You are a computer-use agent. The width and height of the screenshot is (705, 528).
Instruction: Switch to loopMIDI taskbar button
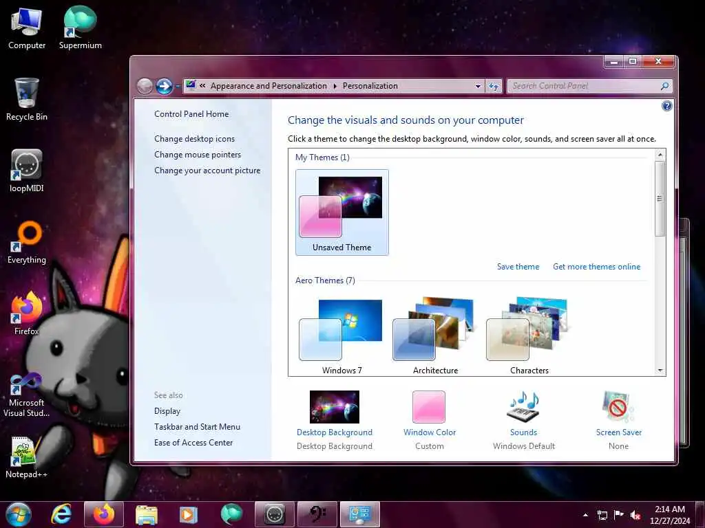[x=274, y=514]
